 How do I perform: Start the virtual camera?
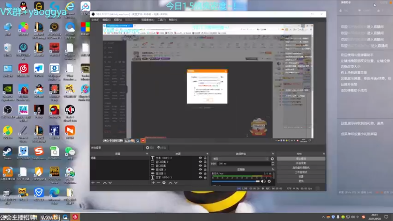(x=301, y=167)
